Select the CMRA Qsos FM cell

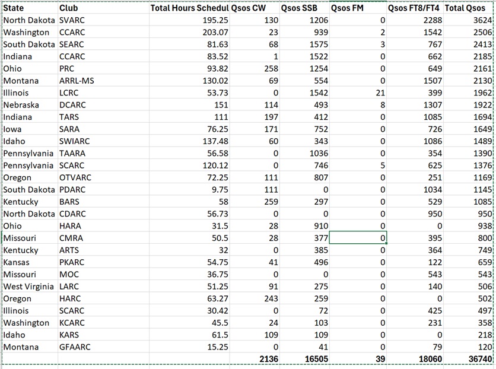tap(358, 238)
